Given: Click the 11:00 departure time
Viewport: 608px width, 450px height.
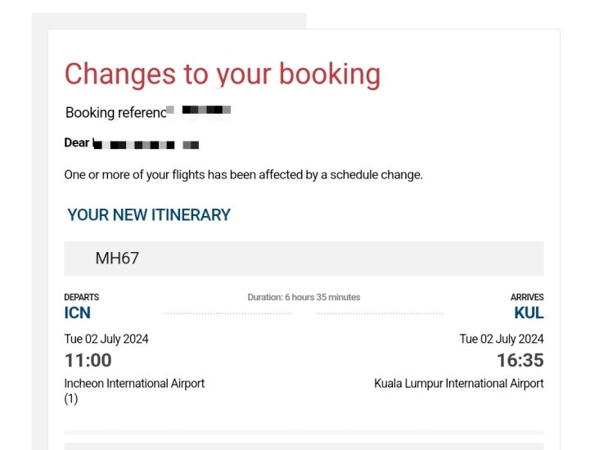Looking at the screenshot, I should point(88,360).
